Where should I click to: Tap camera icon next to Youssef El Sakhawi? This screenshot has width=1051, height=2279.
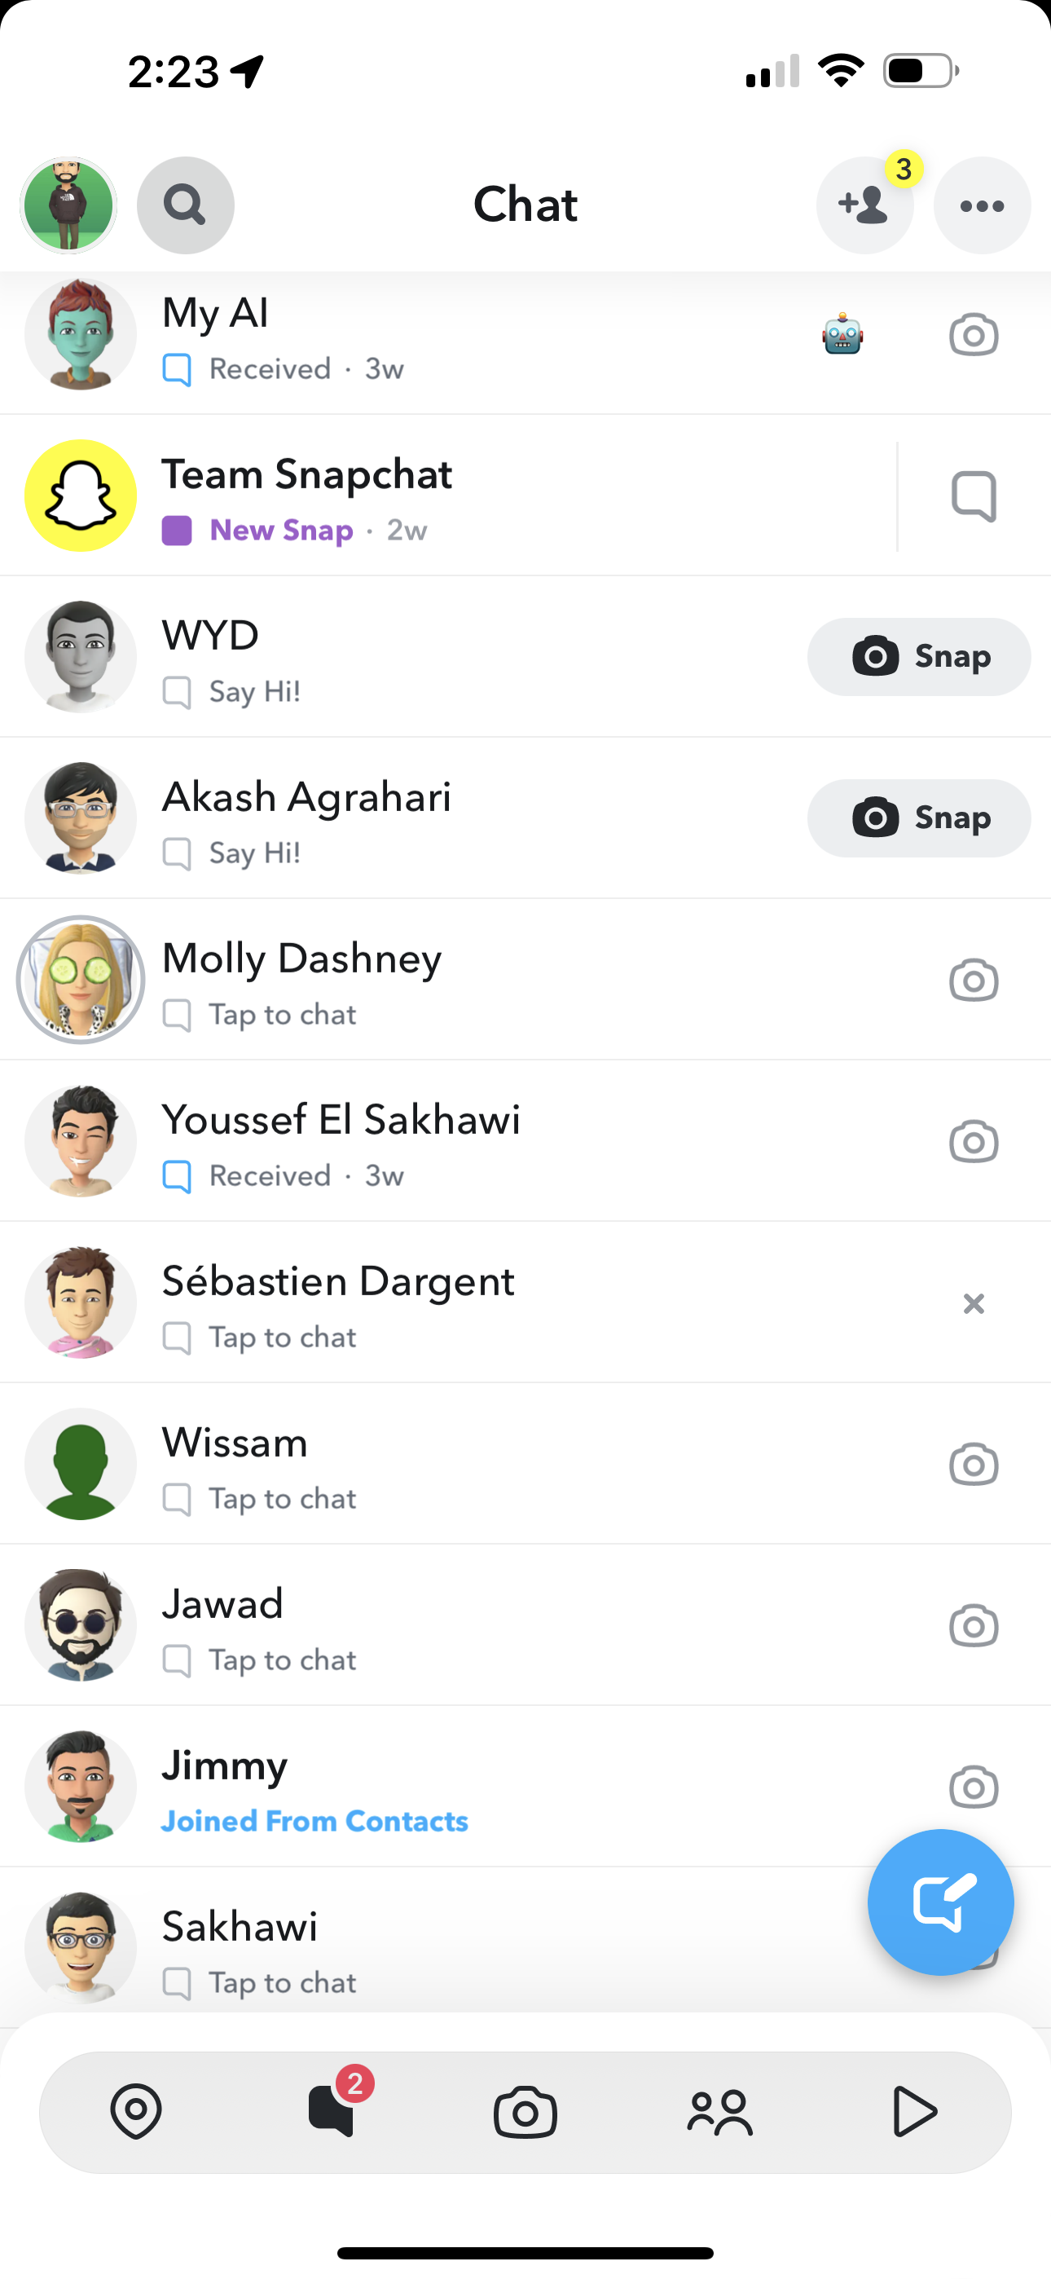973,1141
